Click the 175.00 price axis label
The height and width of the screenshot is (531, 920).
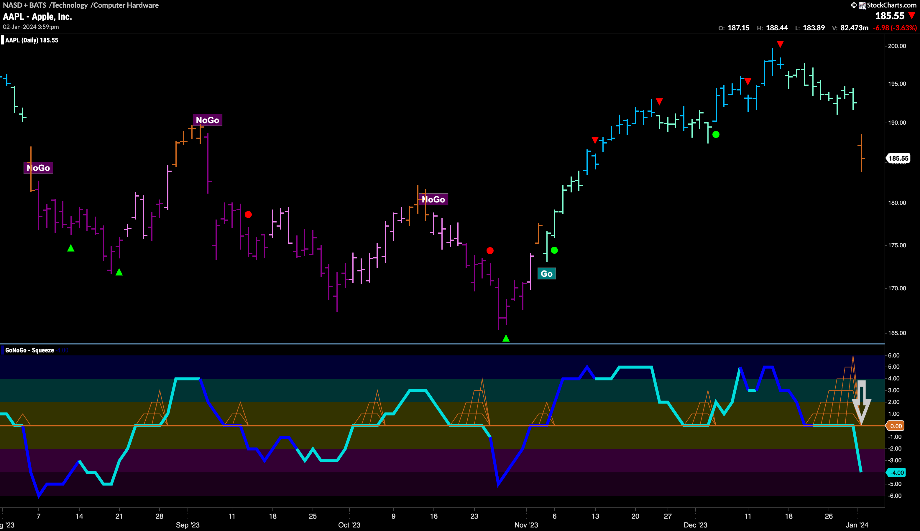click(x=897, y=245)
